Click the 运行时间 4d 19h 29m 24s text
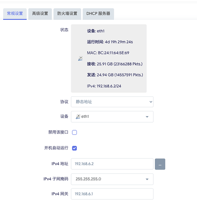Viewport: 197px width, 202px height. pyautogui.click(x=110, y=42)
